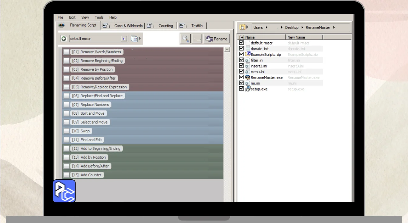
Task: Enable step [01] Remove Words/Numbers checkbox
Action: coord(66,52)
